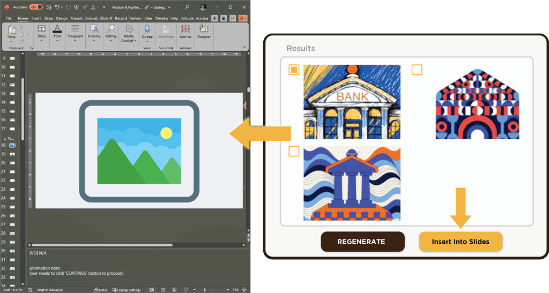This screenshot has height=293, width=549.
Task: Select slide 18 thumbnail
Action: [x=12, y=145]
